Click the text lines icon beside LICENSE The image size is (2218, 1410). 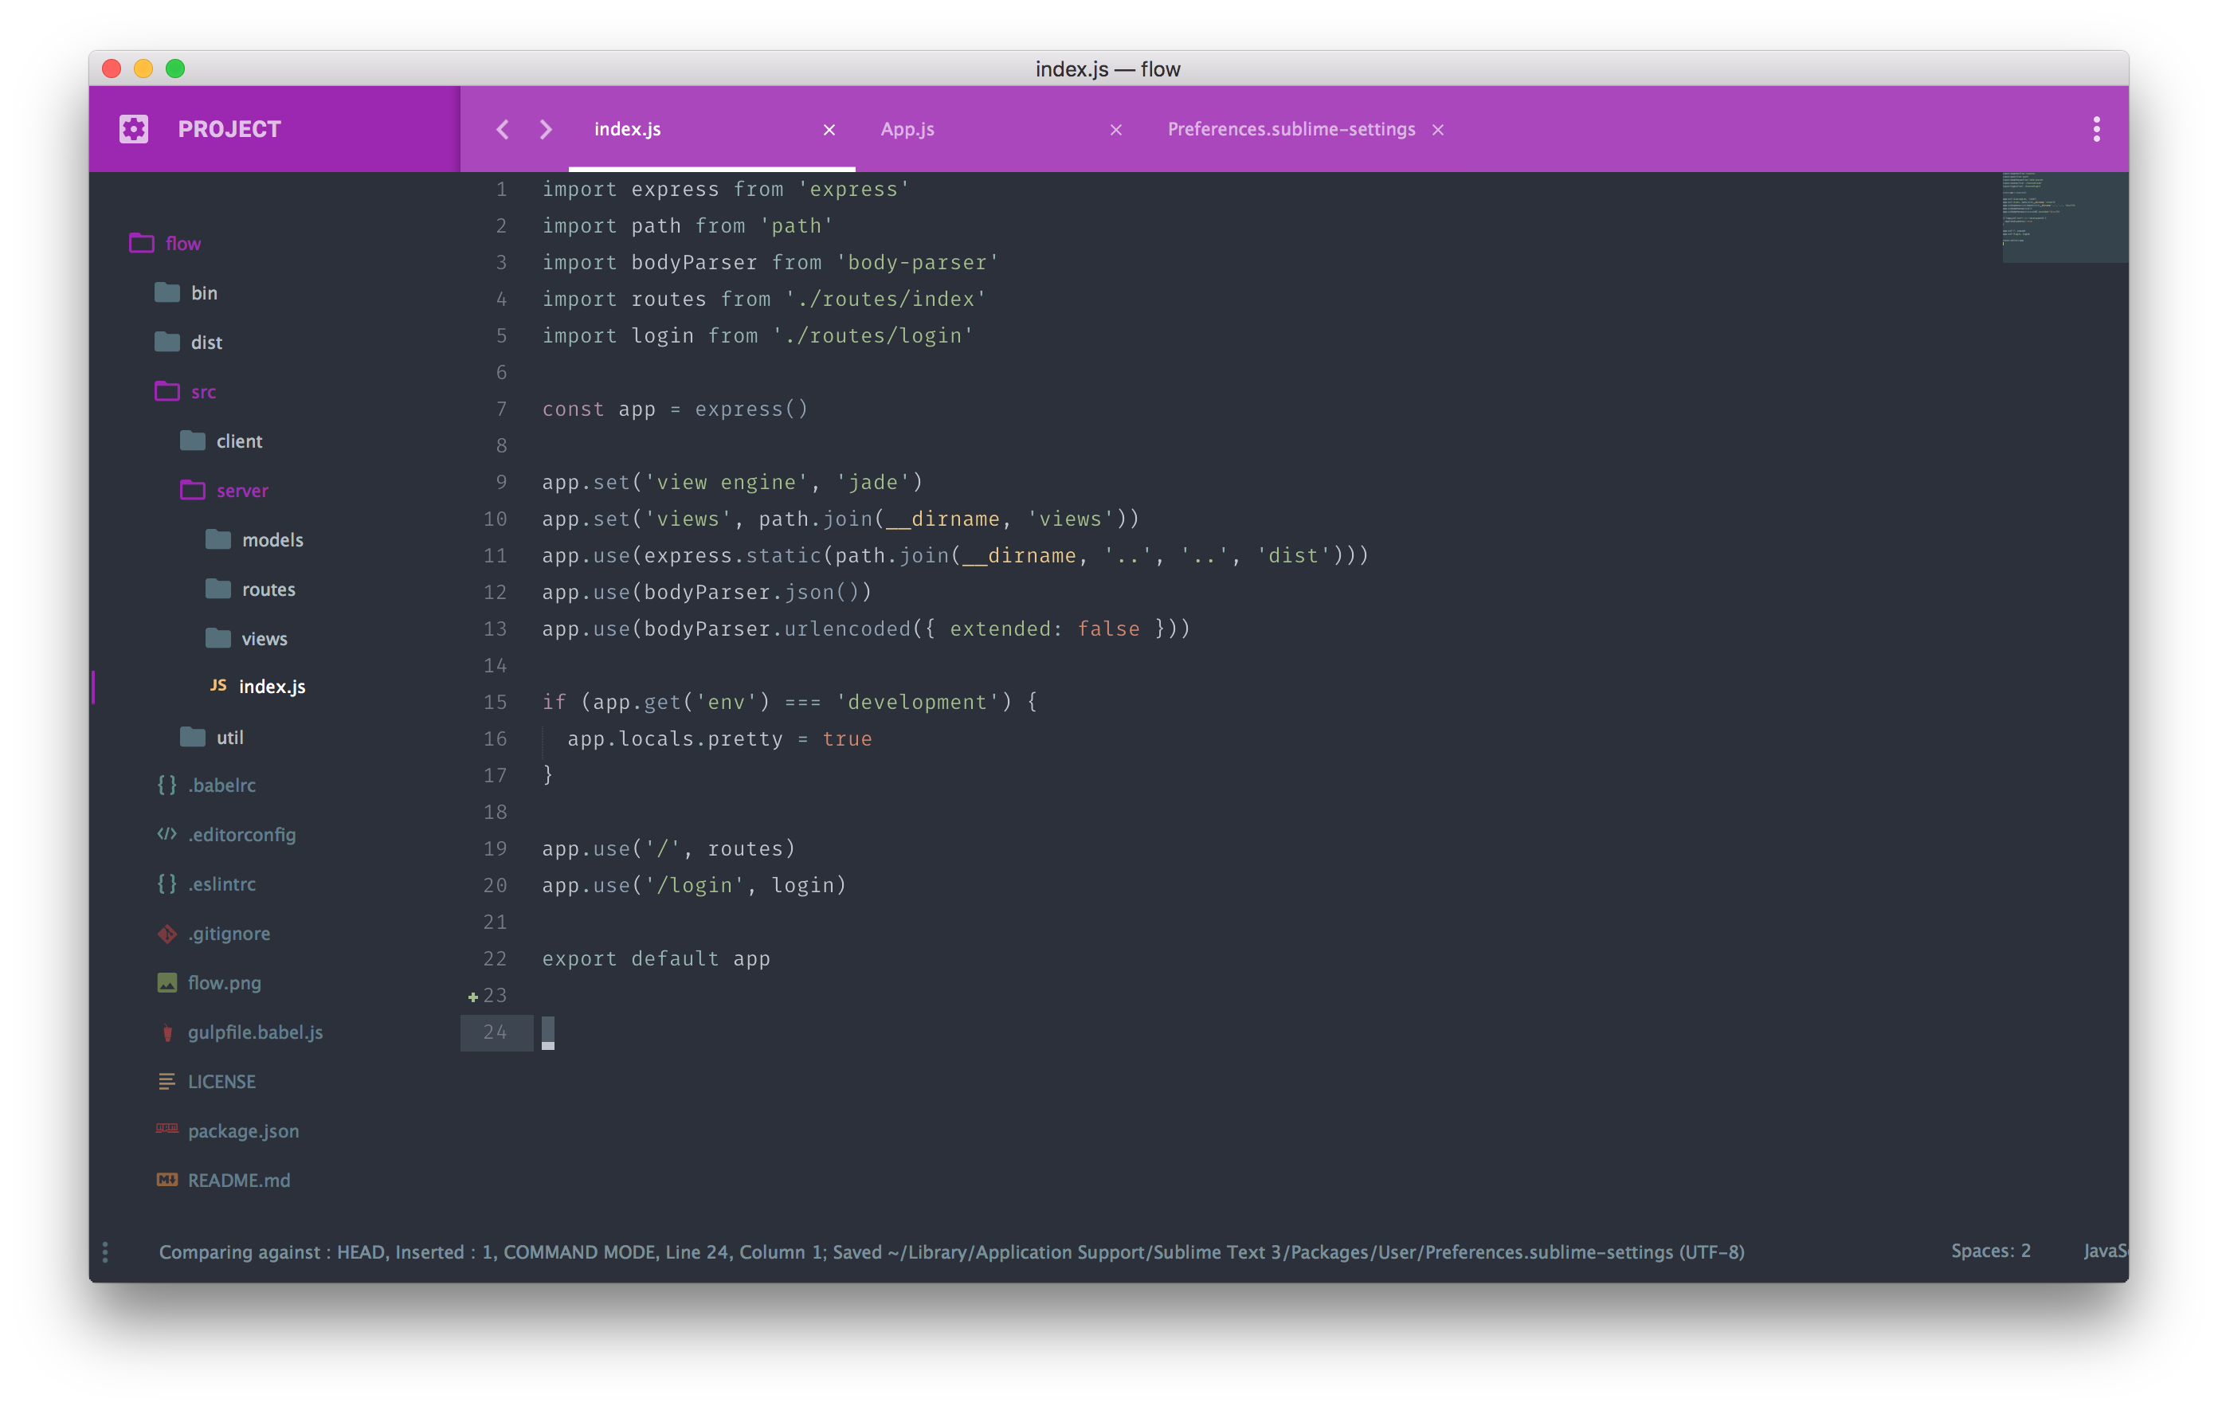[167, 1082]
